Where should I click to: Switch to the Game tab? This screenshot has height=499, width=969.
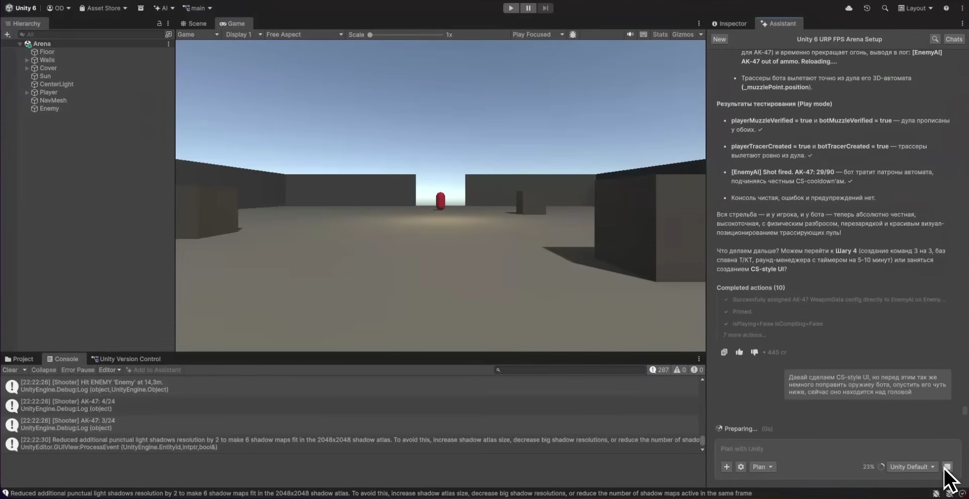coord(232,23)
